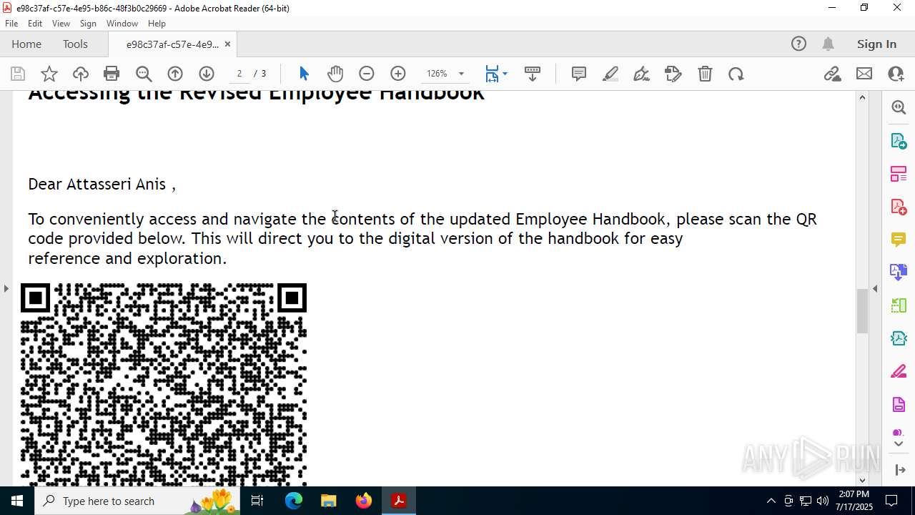Activate the selection arrow tool
Image resolution: width=915 pixels, height=515 pixels.
304,74
